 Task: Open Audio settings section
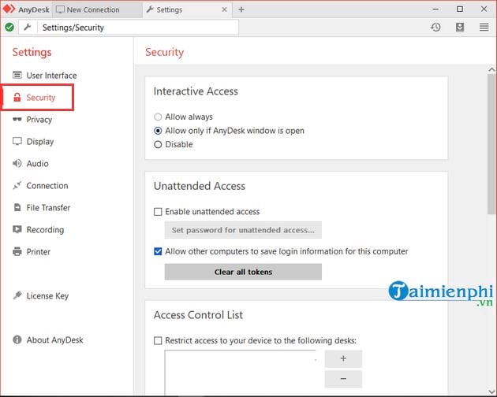click(37, 163)
